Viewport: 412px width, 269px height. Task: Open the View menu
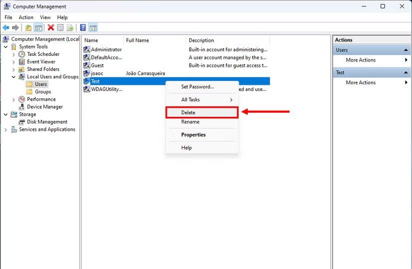click(x=45, y=17)
